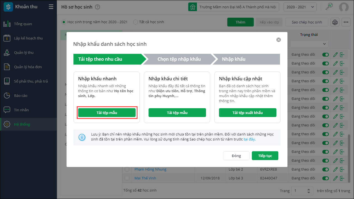Click the printer icon in toolbar
This screenshot has width=354, height=199.
click(335, 22)
